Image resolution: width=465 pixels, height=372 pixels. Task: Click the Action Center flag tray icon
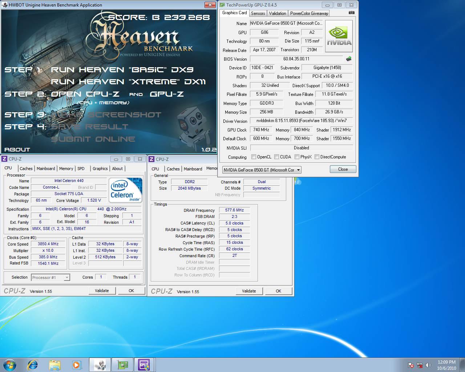[x=411, y=365]
